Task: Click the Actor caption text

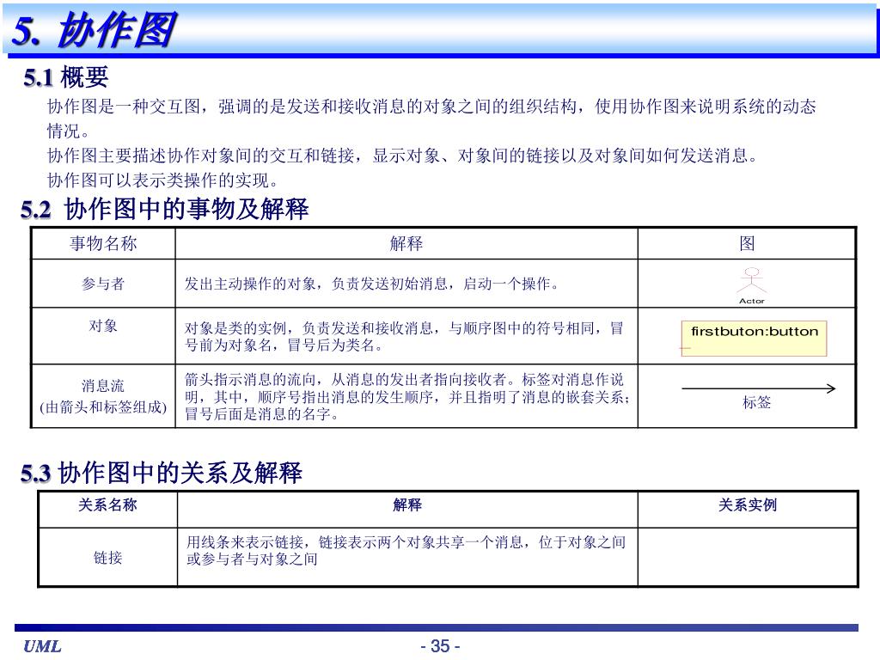Action: tap(751, 302)
